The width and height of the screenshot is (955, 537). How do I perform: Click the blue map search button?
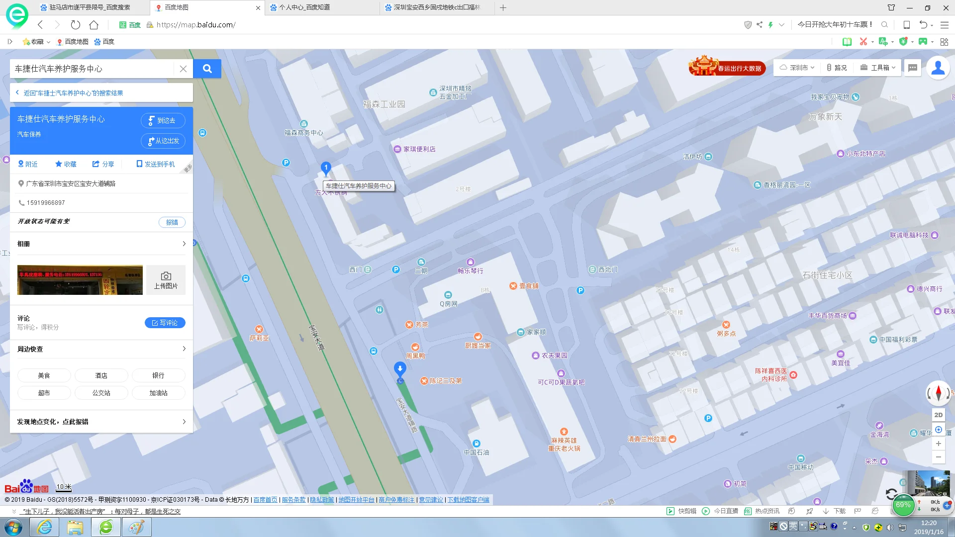coord(207,69)
